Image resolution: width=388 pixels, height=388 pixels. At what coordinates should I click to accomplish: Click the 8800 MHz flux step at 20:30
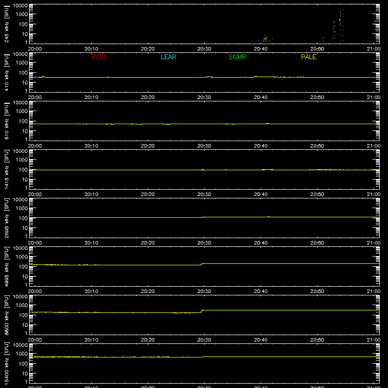pos(202,311)
